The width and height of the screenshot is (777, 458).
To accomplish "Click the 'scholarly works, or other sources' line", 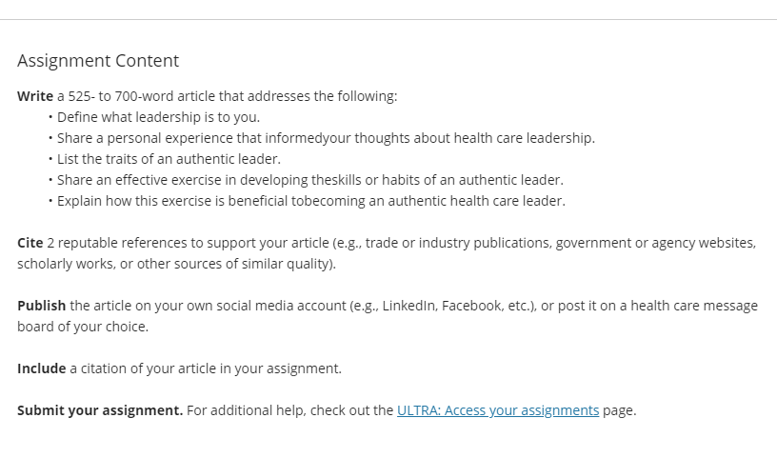I will click(176, 264).
